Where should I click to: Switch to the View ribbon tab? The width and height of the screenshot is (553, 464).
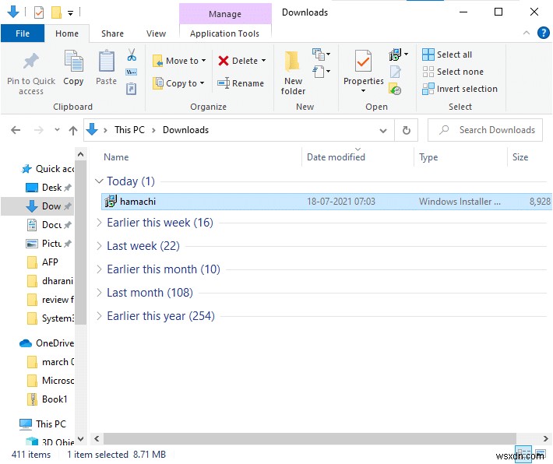156,33
